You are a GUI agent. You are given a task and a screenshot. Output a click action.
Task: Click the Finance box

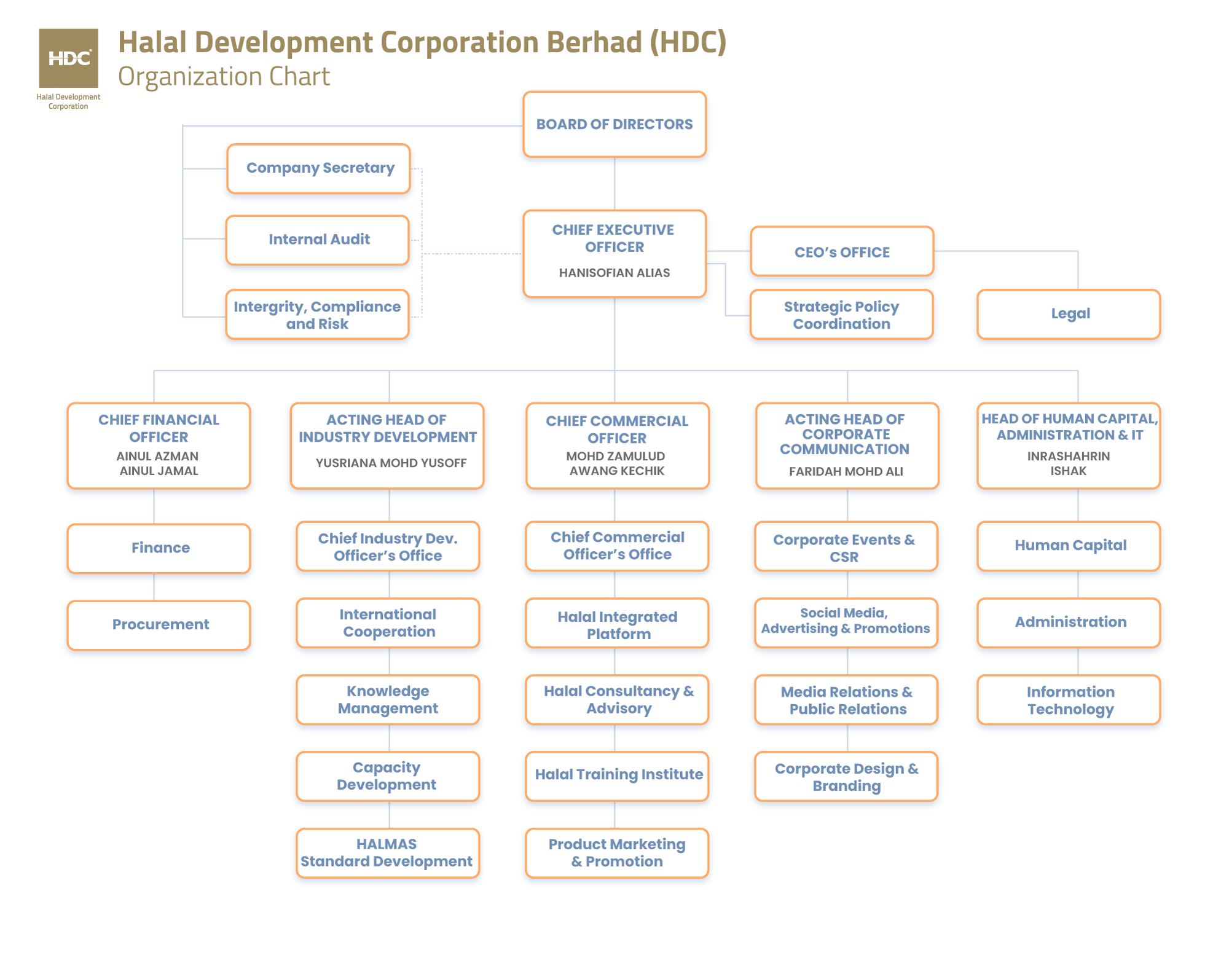[x=159, y=549]
